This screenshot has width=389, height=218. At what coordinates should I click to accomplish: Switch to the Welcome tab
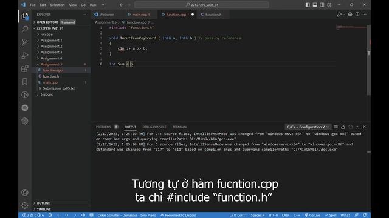point(107,15)
